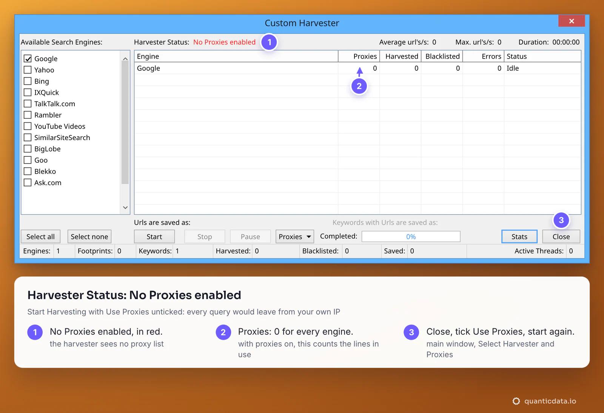The image size is (604, 413).
Task: Open the Stats button
Action: click(x=519, y=237)
